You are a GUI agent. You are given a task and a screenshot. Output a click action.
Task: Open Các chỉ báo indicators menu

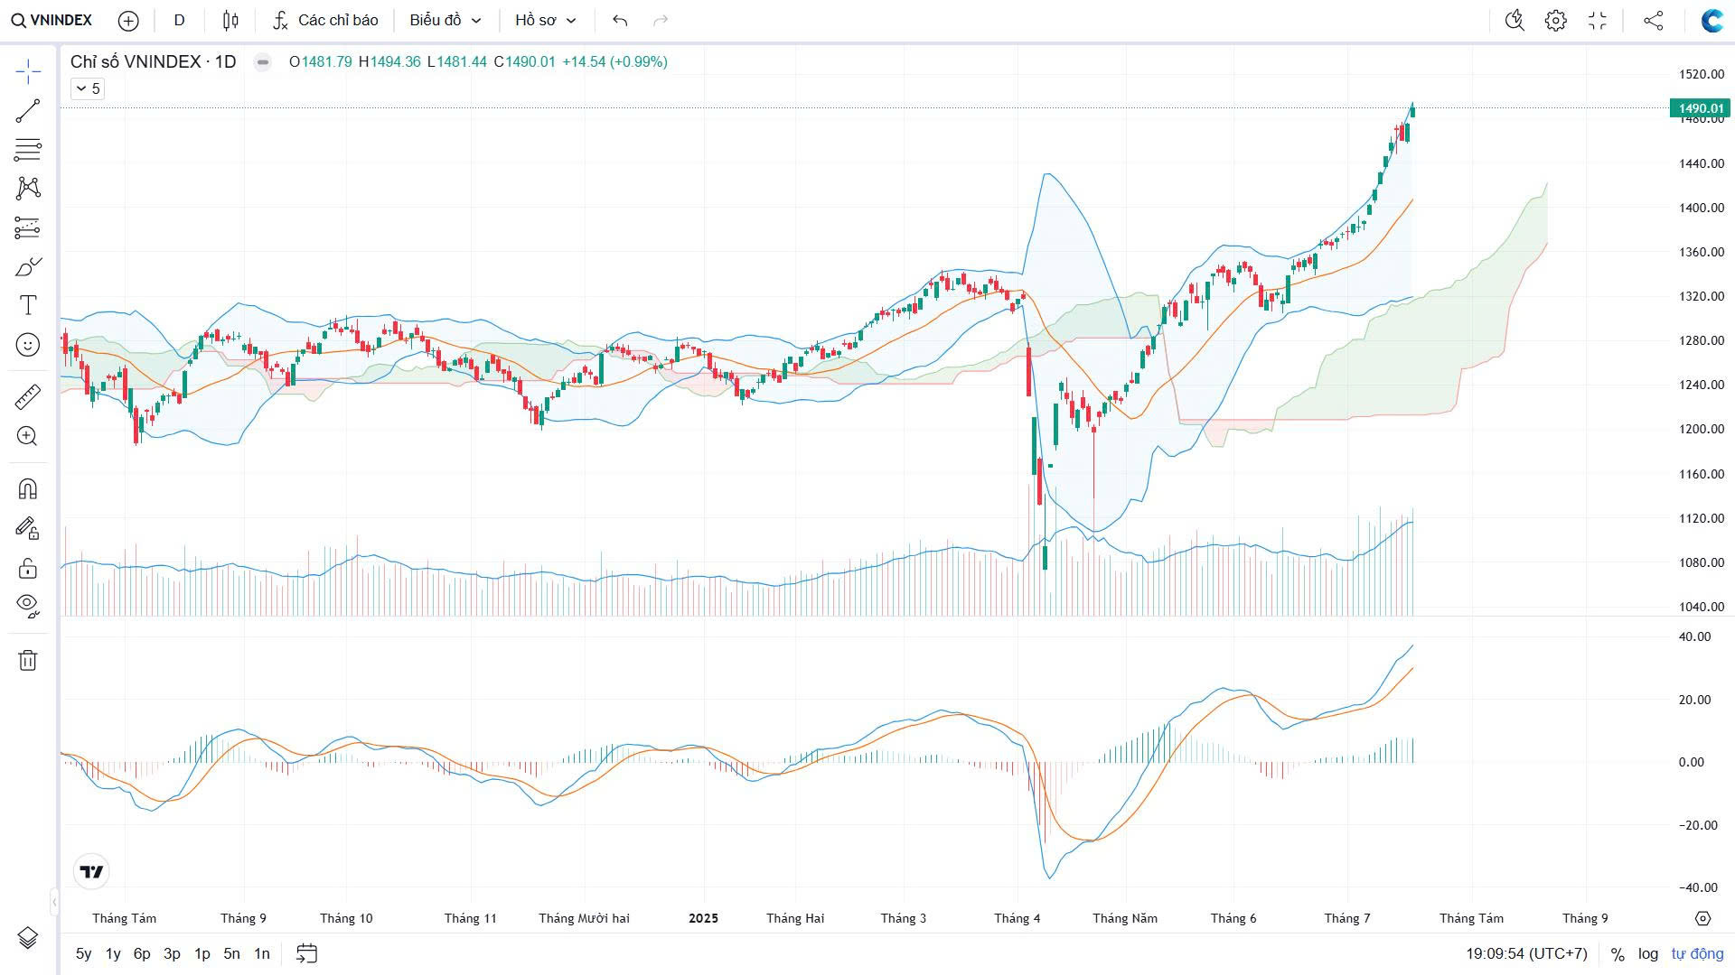[325, 20]
